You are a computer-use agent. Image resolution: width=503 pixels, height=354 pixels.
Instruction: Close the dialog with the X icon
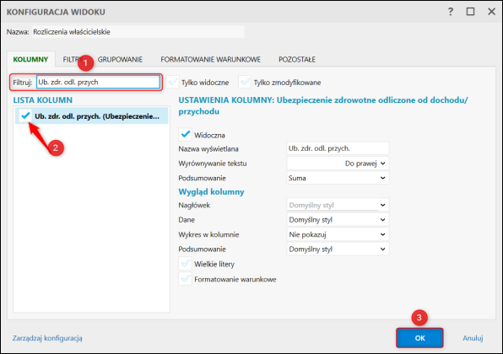pyautogui.click(x=491, y=12)
